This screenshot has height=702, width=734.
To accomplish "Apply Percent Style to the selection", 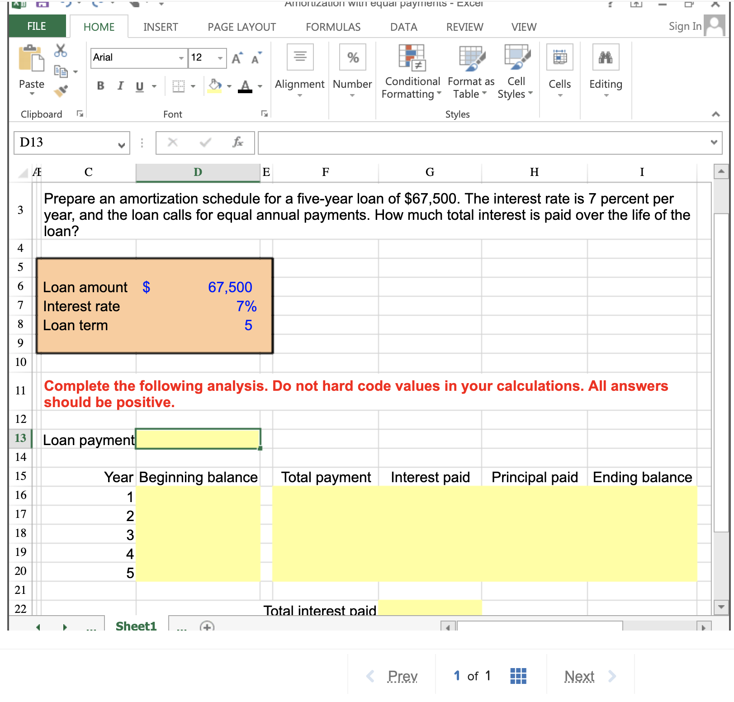I will coord(352,57).
